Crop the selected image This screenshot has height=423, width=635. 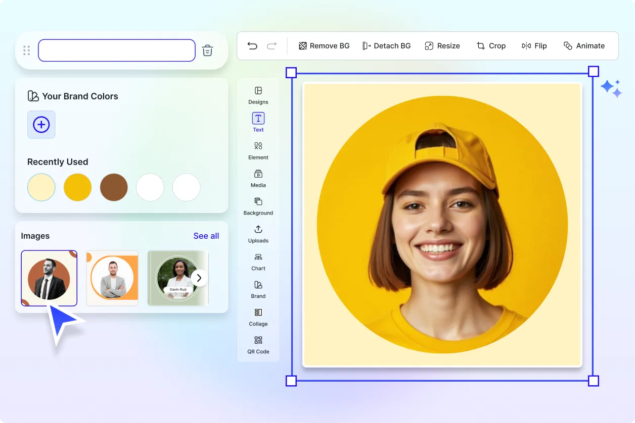(491, 45)
